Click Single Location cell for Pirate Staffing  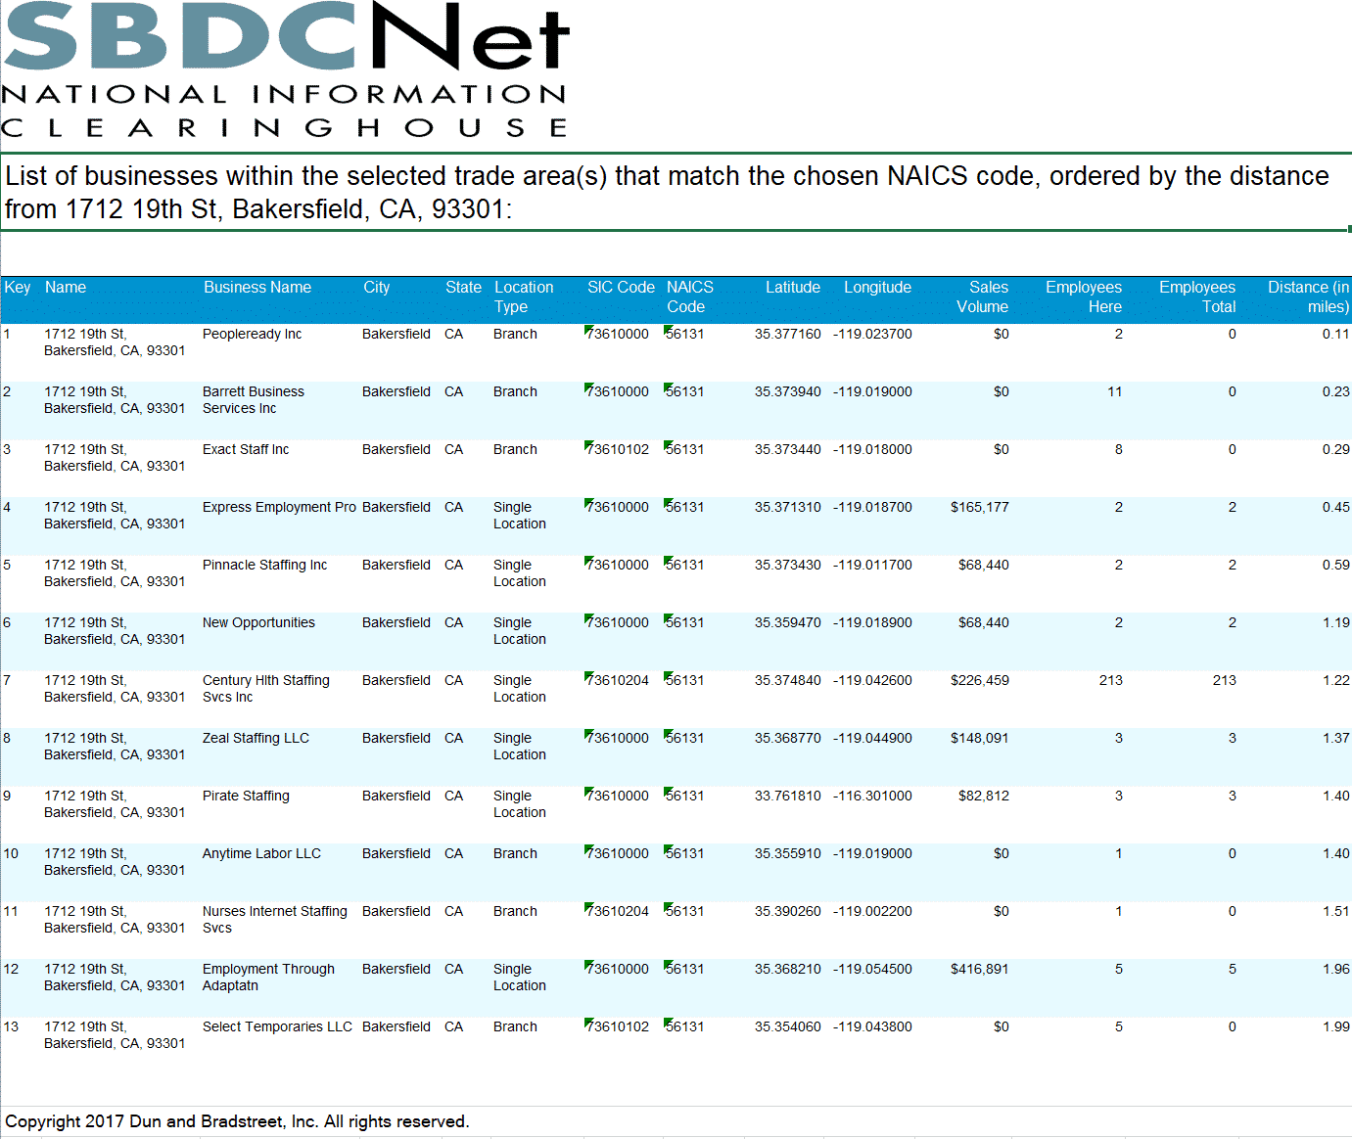point(520,804)
